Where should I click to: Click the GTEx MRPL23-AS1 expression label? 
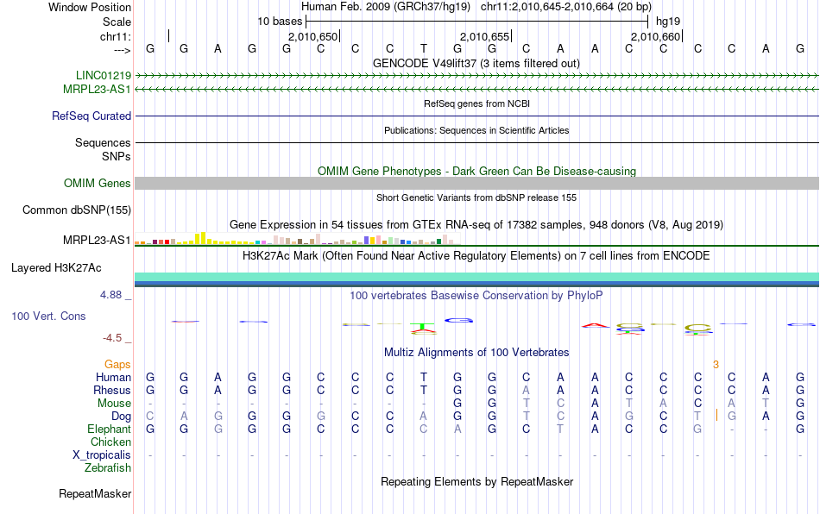[97, 241]
